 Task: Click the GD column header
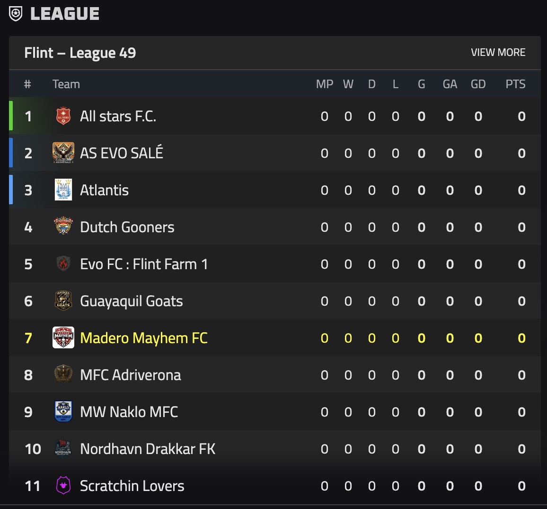pyautogui.click(x=478, y=84)
